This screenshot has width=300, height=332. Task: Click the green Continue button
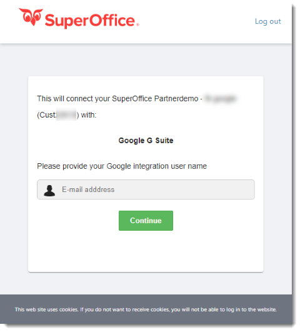(146, 221)
